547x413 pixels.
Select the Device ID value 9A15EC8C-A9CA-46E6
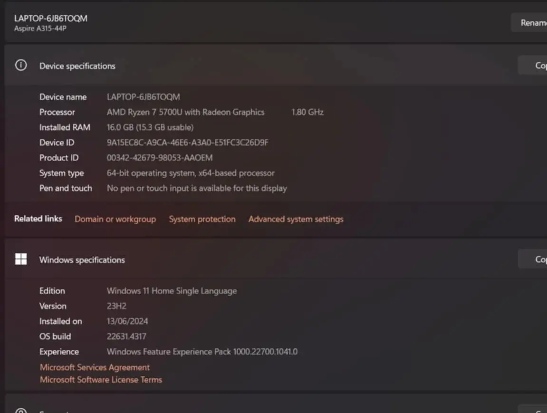coord(188,143)
